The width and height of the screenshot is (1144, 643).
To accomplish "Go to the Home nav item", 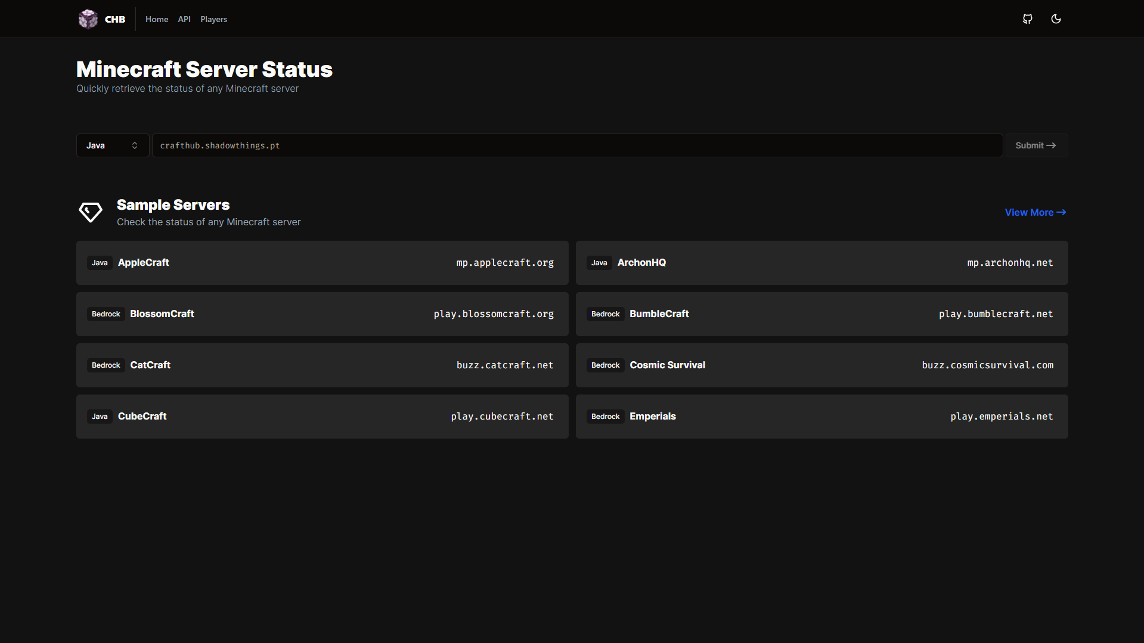I will (x=157, y=19).
